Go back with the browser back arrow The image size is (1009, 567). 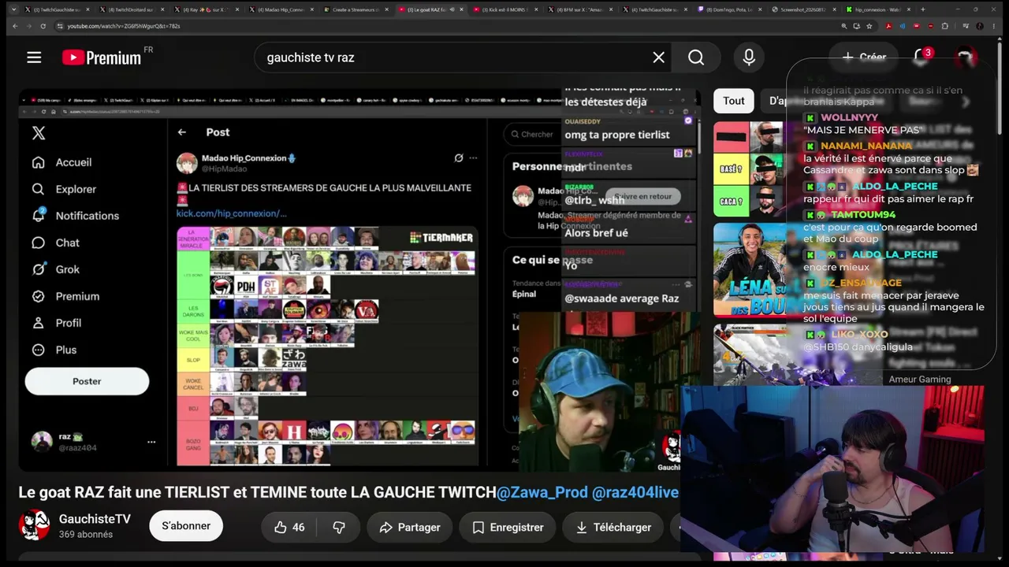click(15, 26)
